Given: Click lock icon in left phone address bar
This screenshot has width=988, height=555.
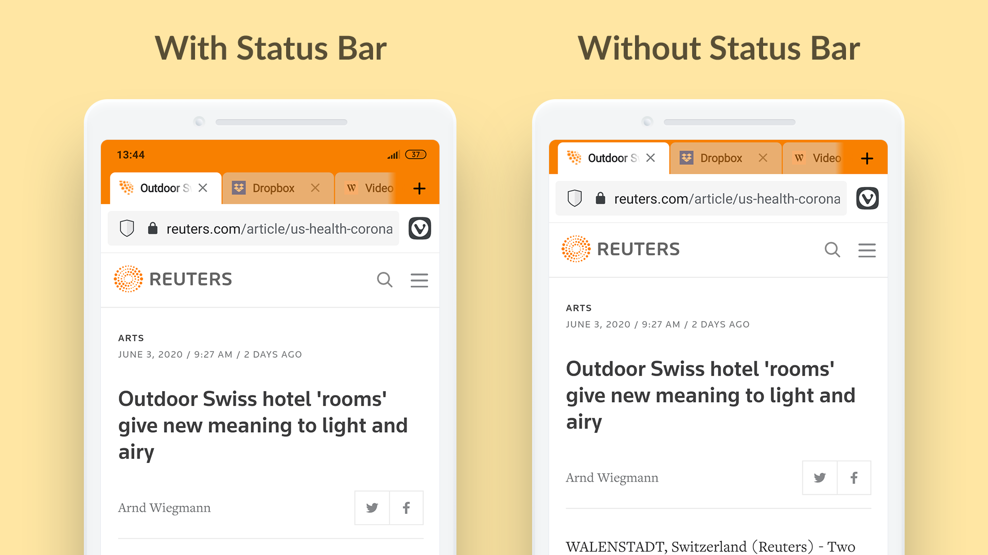Looking at the screenshot, I should [152, 228].
